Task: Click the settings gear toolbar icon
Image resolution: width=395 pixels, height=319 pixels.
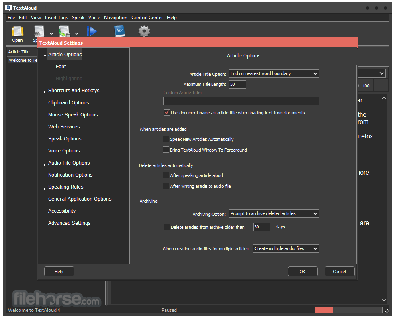Action: [x=144, y=31]
